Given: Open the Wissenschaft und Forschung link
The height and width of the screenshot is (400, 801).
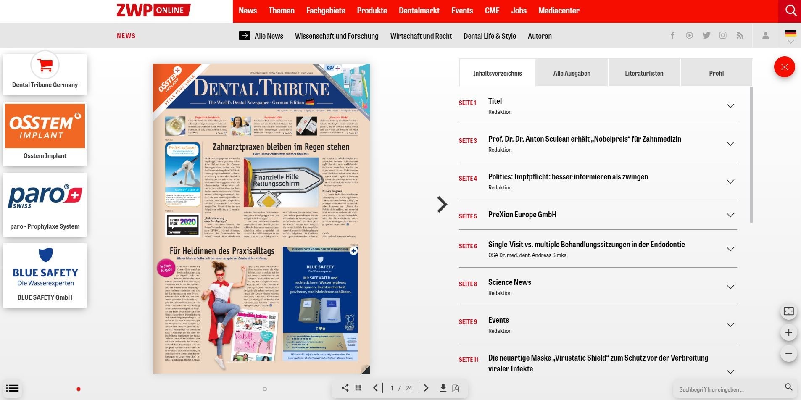Looking at the screenshot, I should pos(337,36).
